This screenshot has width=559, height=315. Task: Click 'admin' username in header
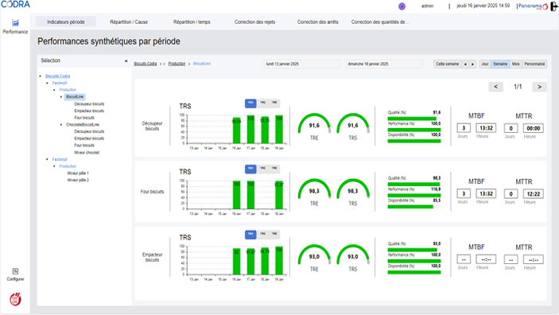[x=428, y=6]
